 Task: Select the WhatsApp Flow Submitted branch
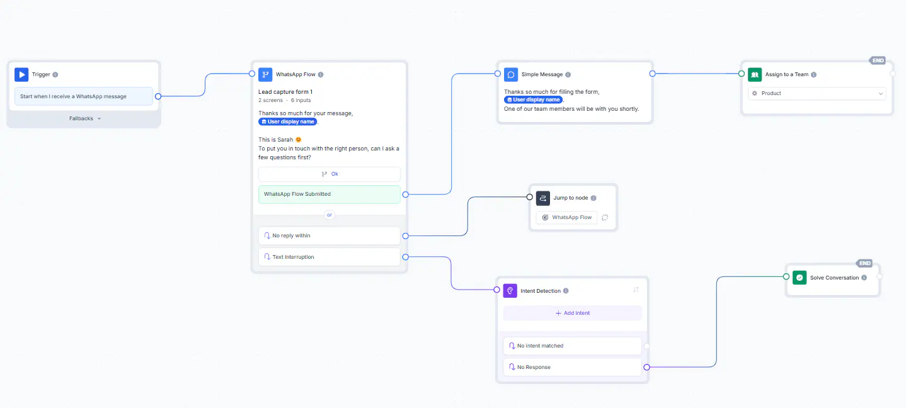(330, 194)
